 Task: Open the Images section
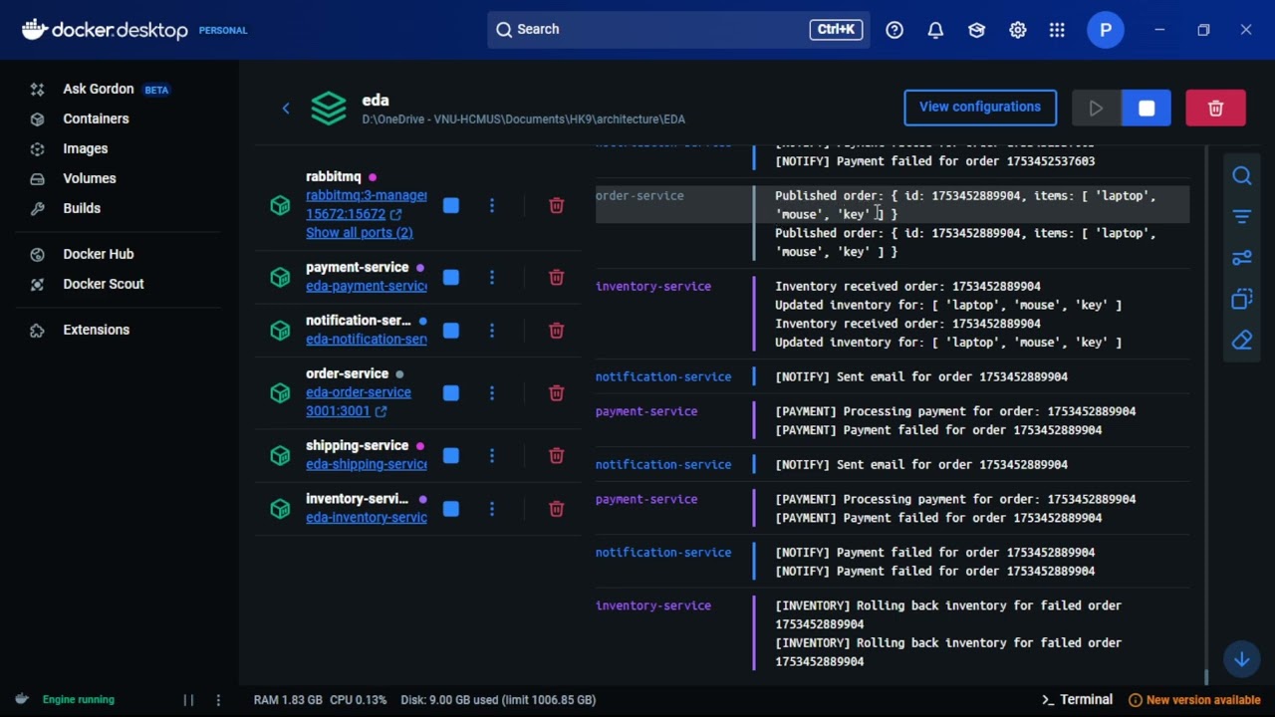[85, 148]
